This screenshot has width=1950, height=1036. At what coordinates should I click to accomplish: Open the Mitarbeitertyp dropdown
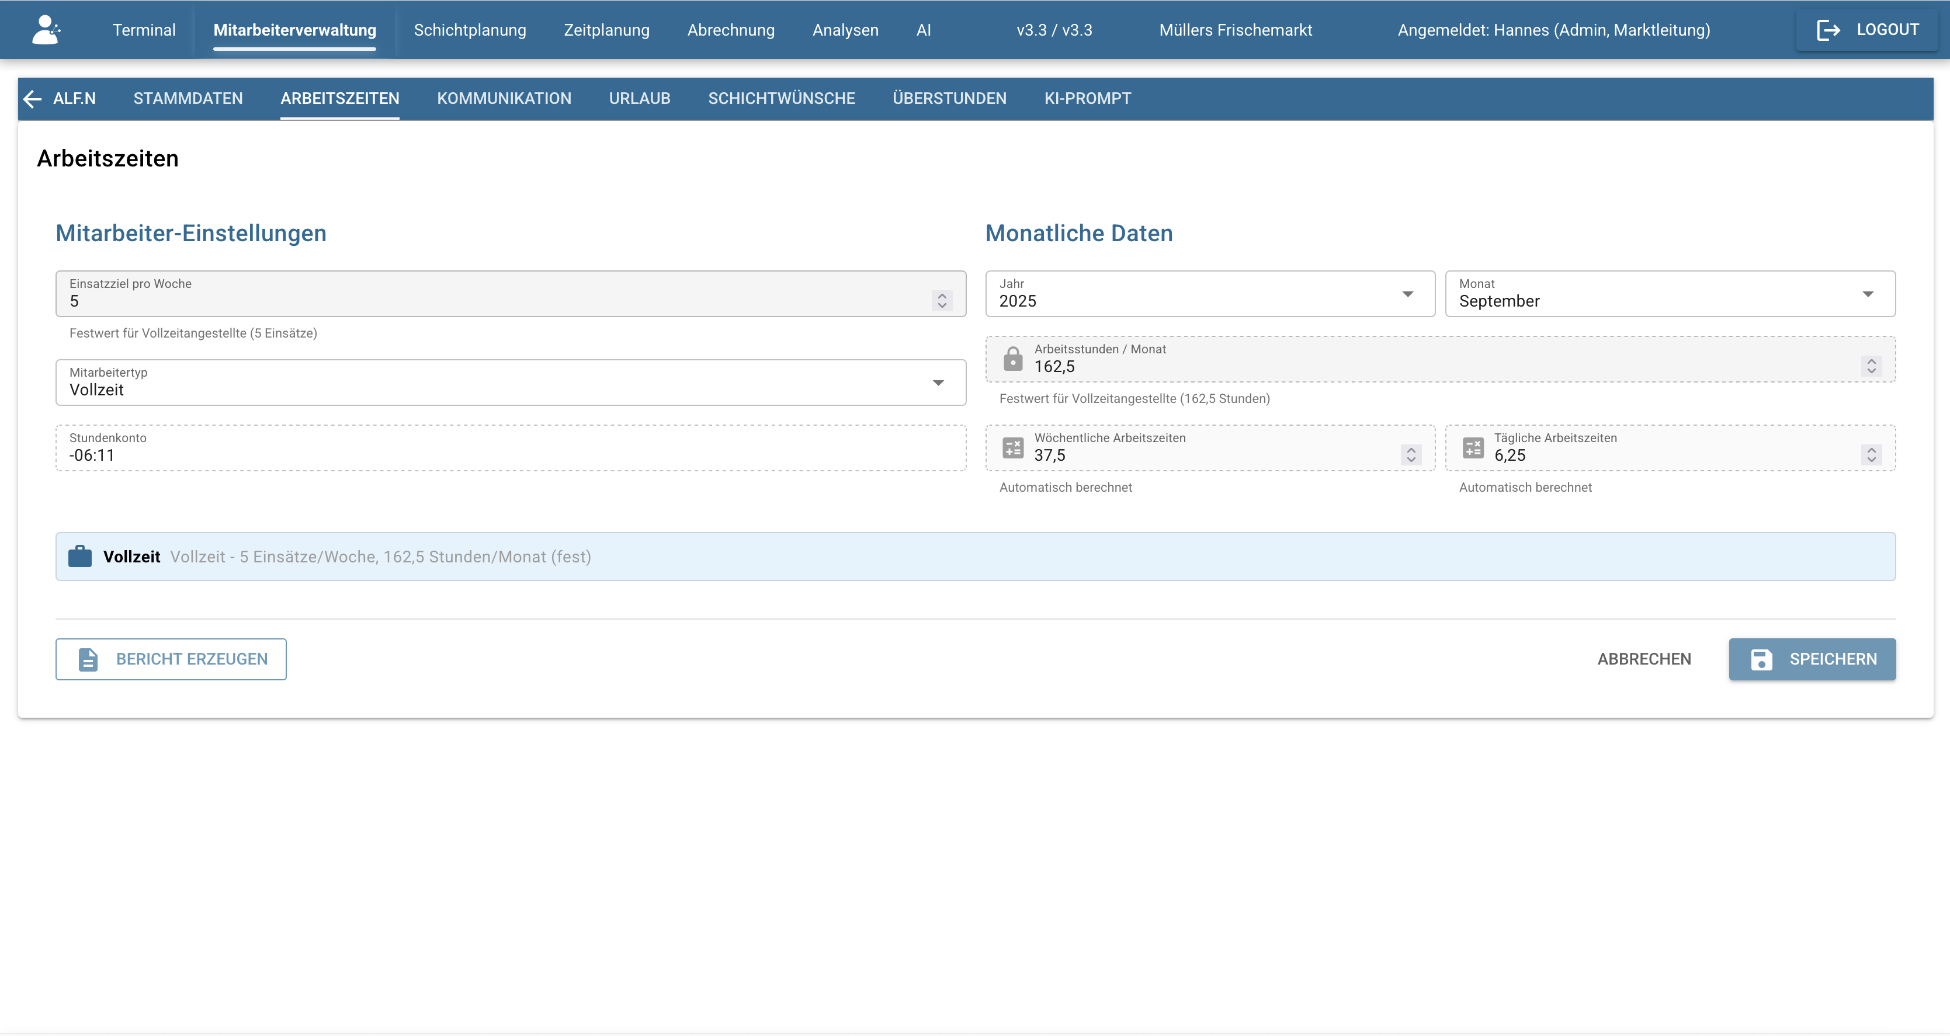[938, 383]
